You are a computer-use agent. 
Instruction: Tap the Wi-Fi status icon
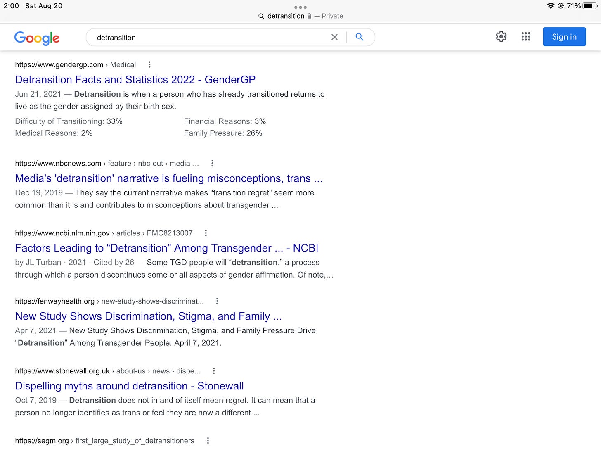550,6
